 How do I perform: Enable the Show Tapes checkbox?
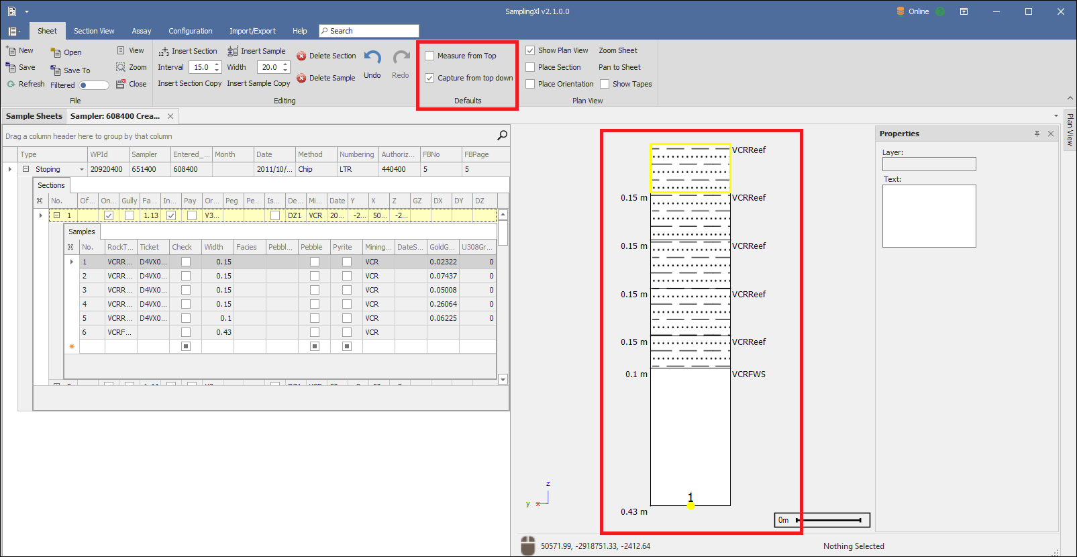605,85
